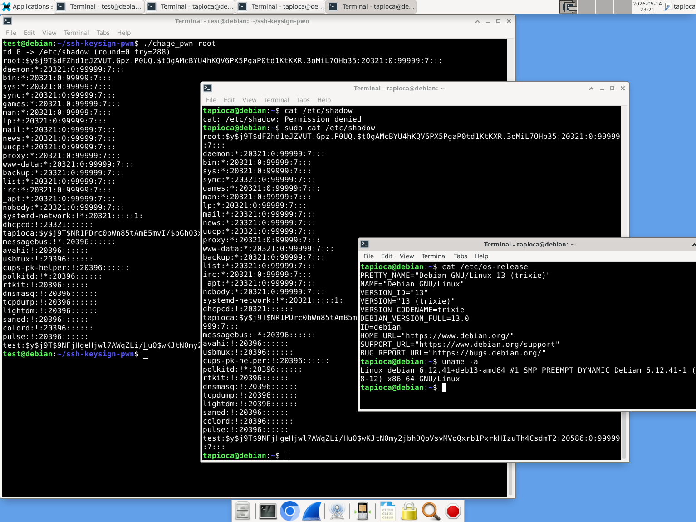The height and width of the screenshot is (522, 696).
Task: Click the 'fd 6 -> /etc/shadow' output line
Action: click(86, 52)
